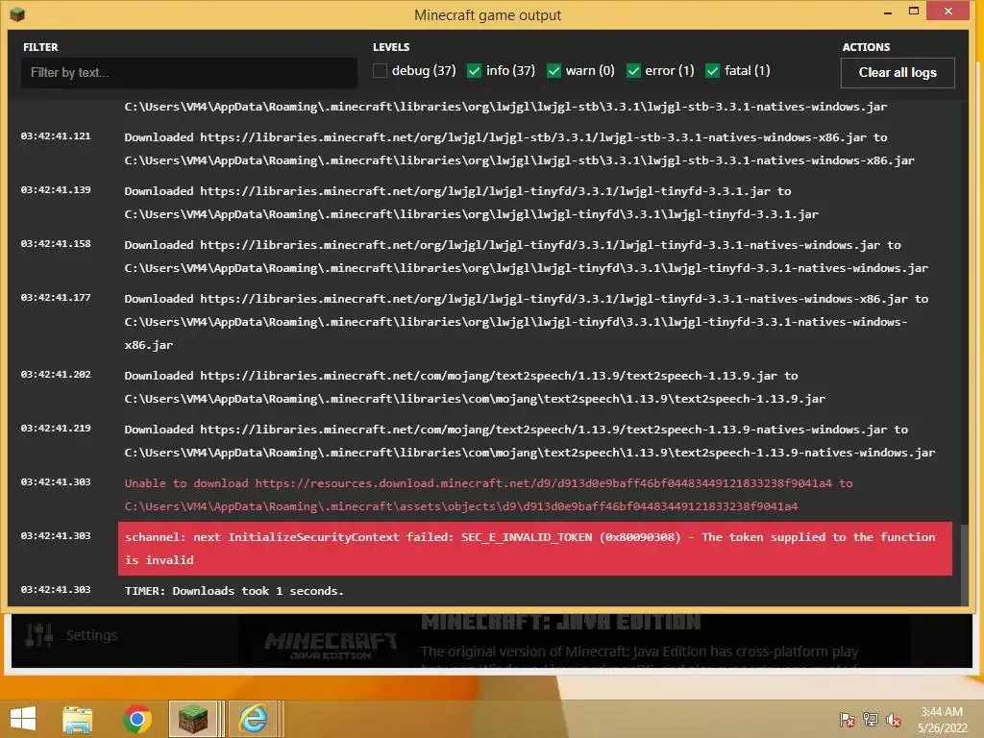The image size is (984, 738).
Task: Open the clock showing 3:44 AM
Action: tap(942, 720)
